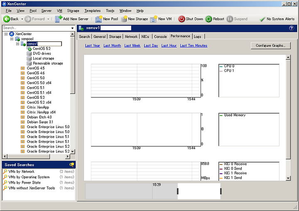This screenshot has width=299, height=211.
Task: Click the Saved Searches star magnifier icon
Action: pos(72,165)
